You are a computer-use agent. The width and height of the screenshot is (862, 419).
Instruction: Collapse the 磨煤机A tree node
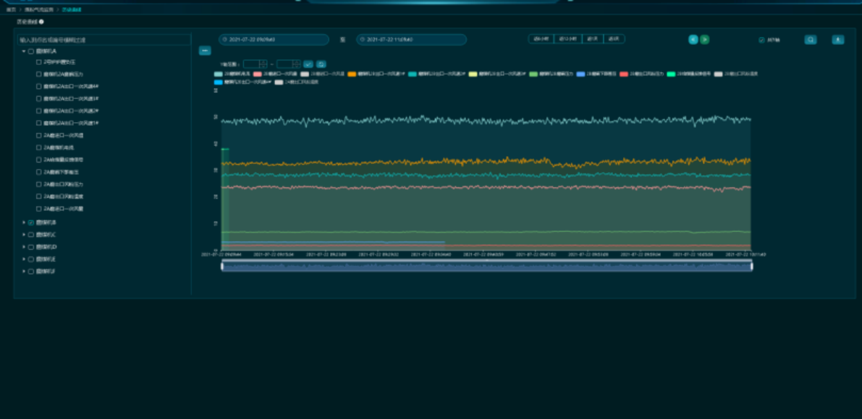coord(23,51)
